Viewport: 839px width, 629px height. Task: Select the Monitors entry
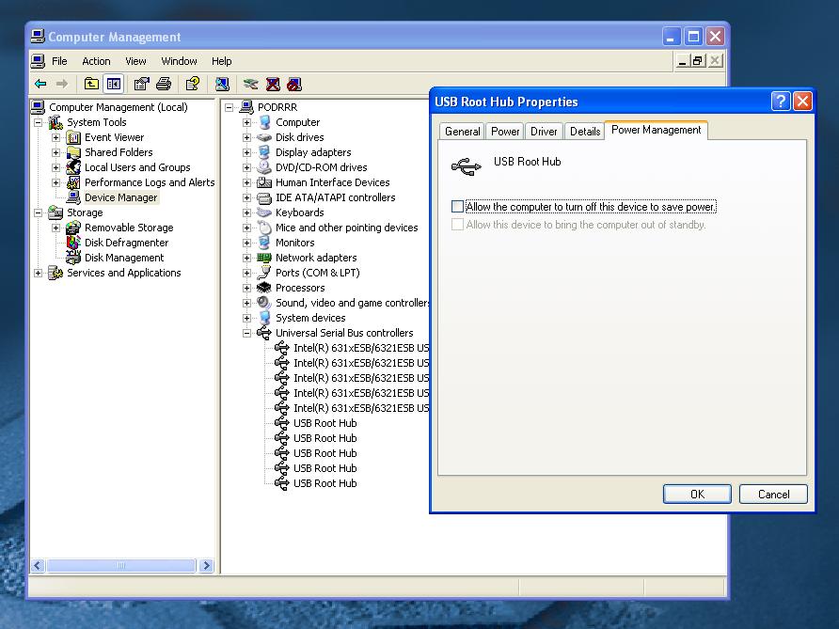[294, 243]
